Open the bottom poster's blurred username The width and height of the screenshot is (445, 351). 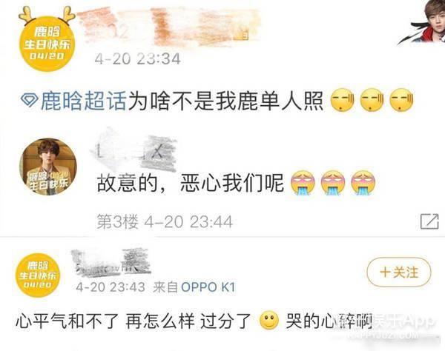pos(111,261)
